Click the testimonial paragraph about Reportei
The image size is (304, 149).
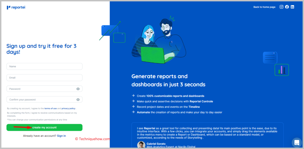click(x=207, y=133)
